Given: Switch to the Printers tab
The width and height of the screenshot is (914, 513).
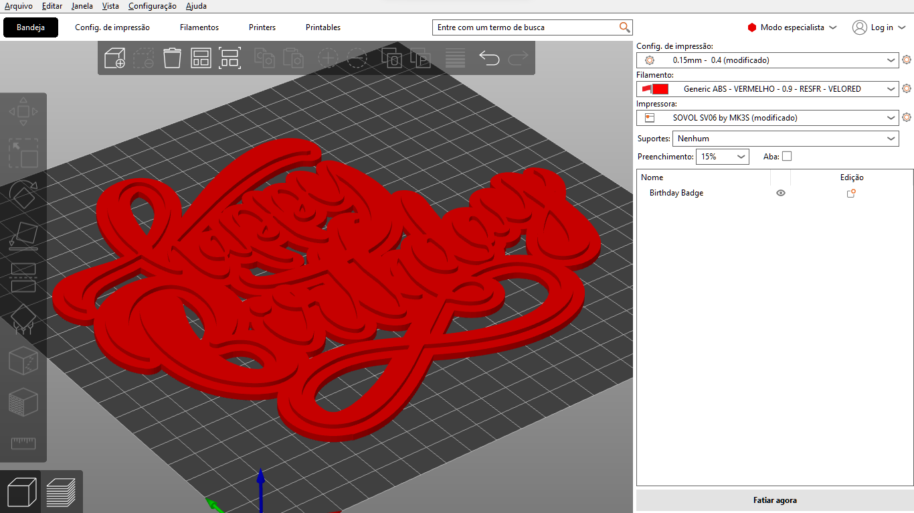Looking at the screenshot, I should [x=262, y=27].
